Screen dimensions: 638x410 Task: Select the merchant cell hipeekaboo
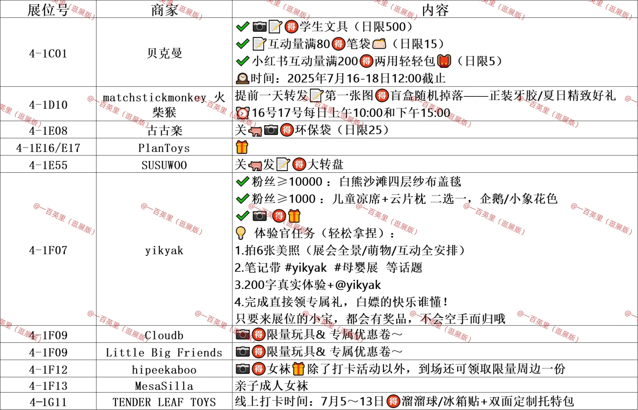[x=164, y=369]
